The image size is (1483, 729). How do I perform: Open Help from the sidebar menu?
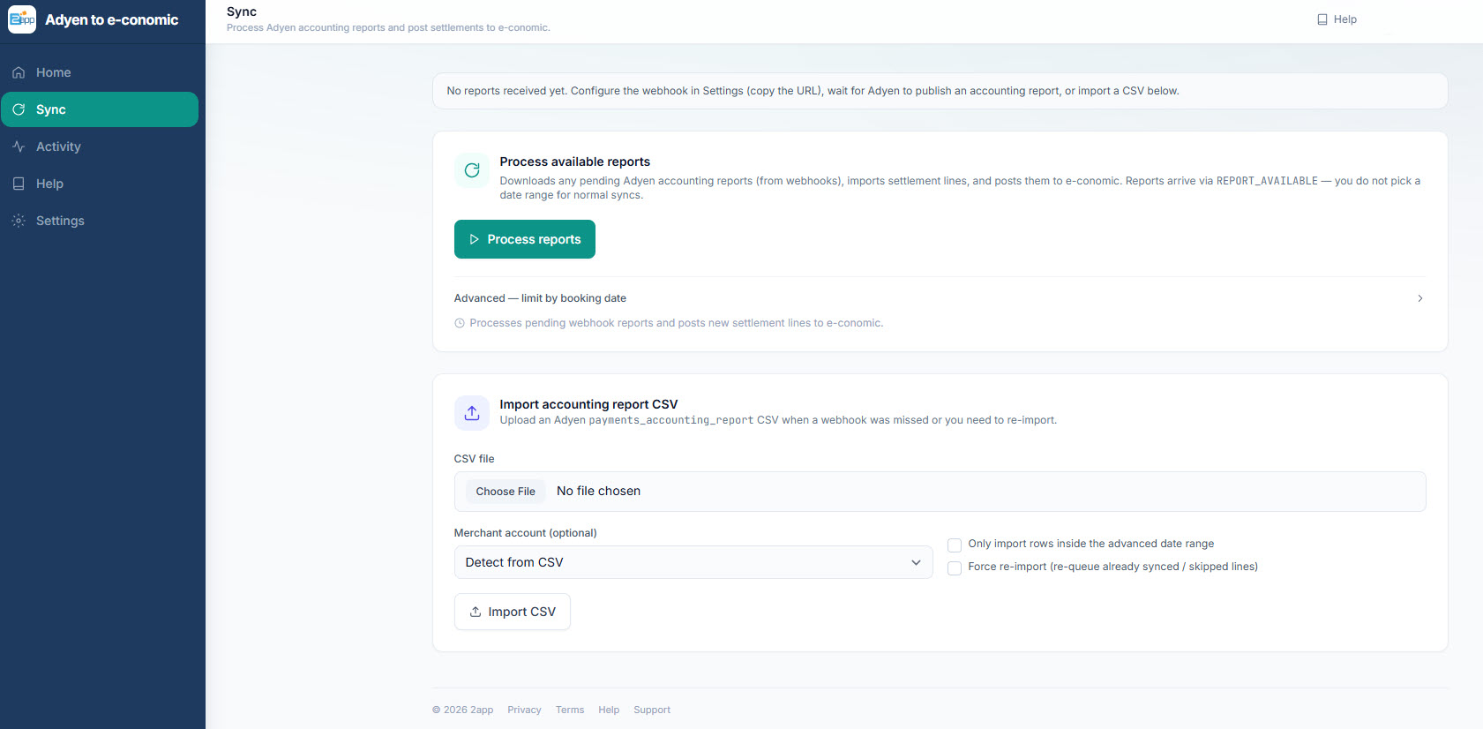tap(100, 184)
